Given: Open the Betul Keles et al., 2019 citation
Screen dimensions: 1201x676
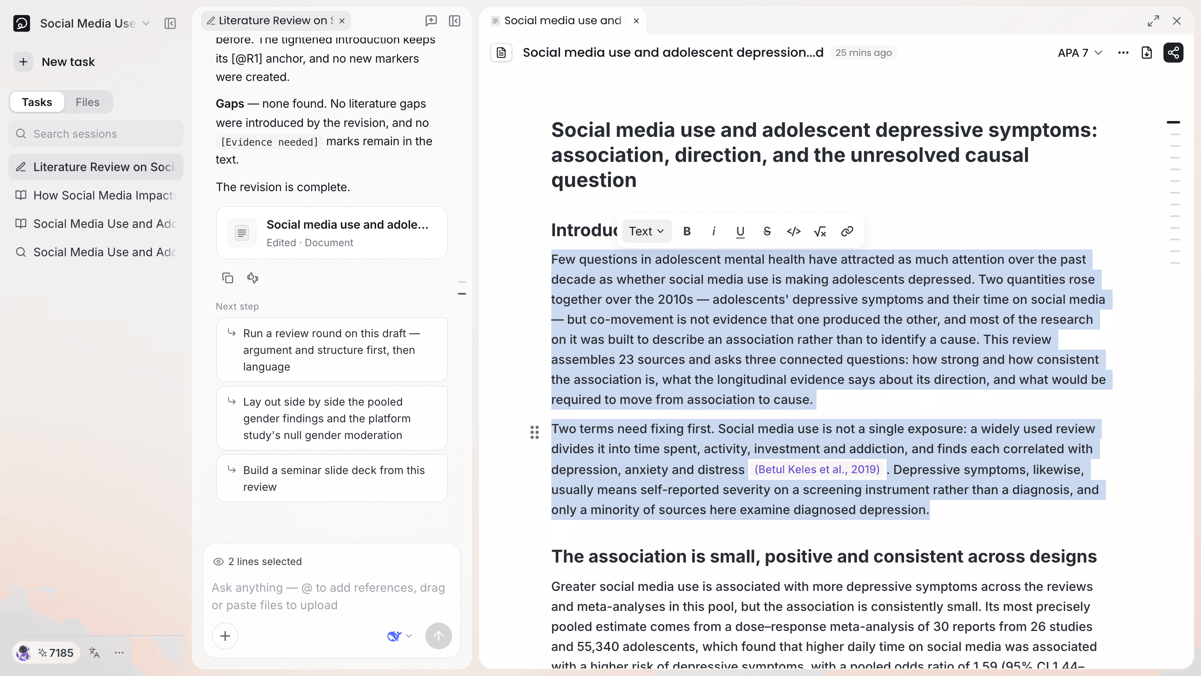Looking at the screenshot, I should (x=817, y=469).
